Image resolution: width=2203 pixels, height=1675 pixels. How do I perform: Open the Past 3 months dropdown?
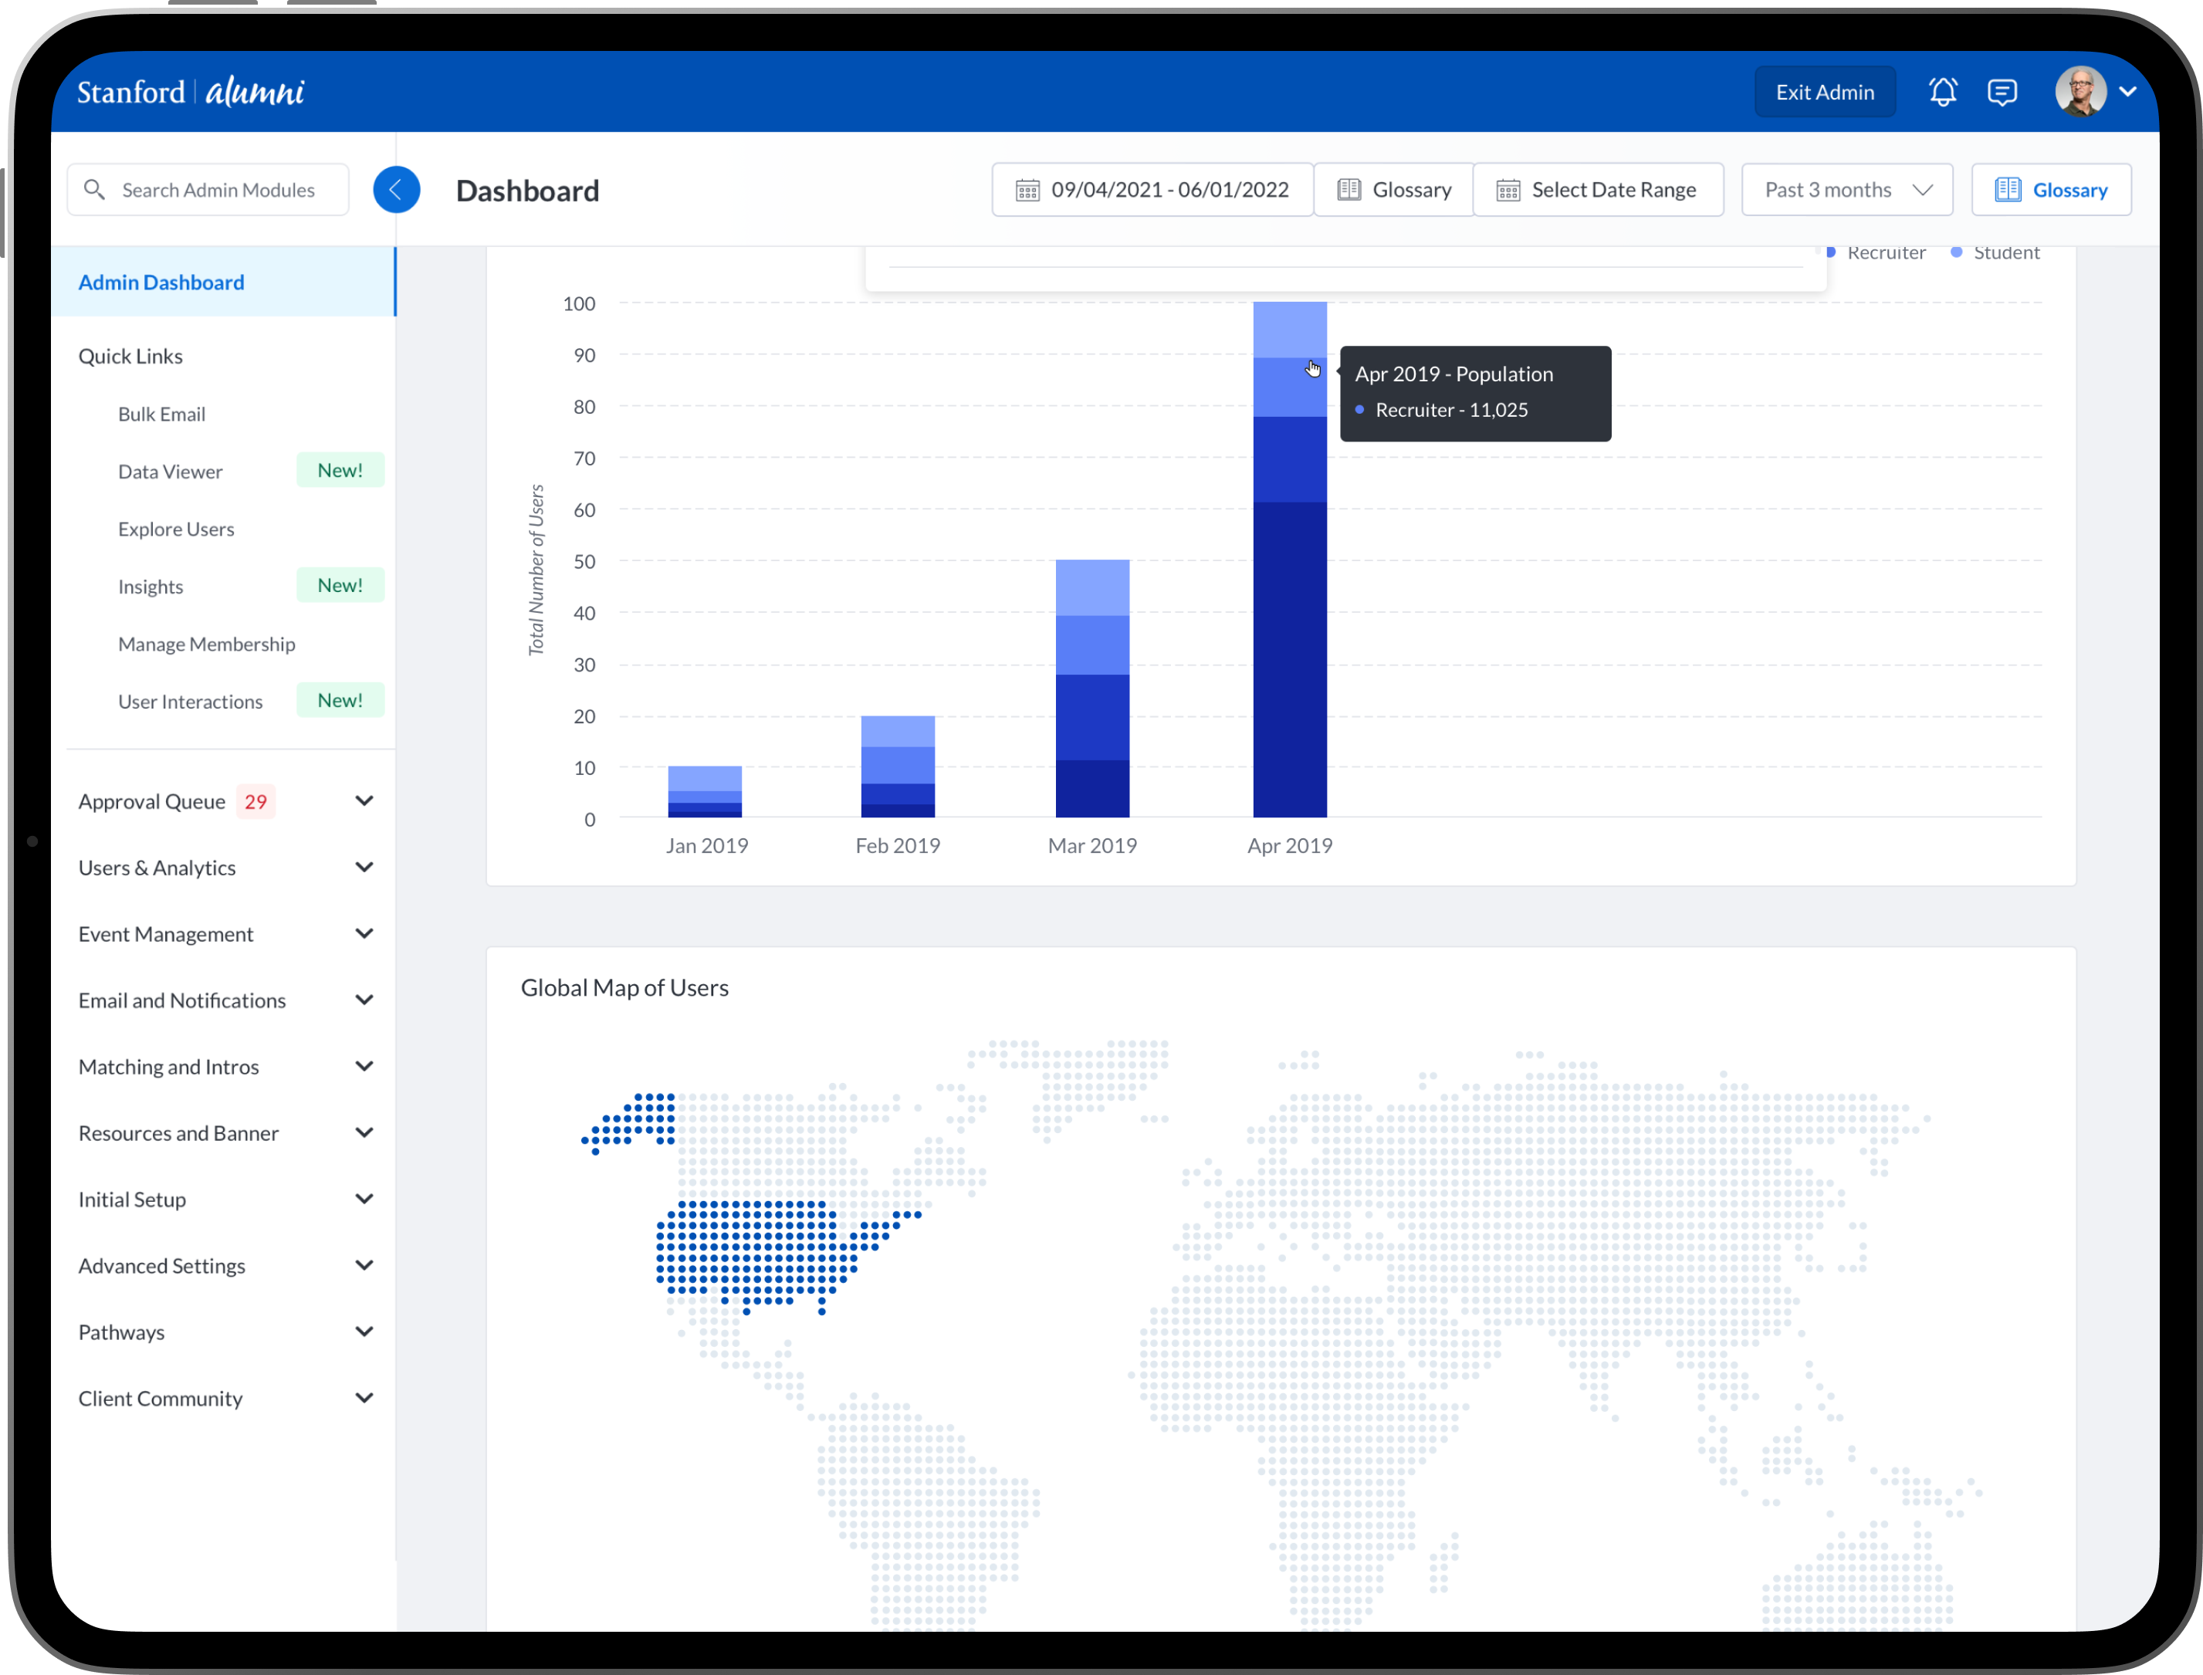click(x=1846, y=189)
